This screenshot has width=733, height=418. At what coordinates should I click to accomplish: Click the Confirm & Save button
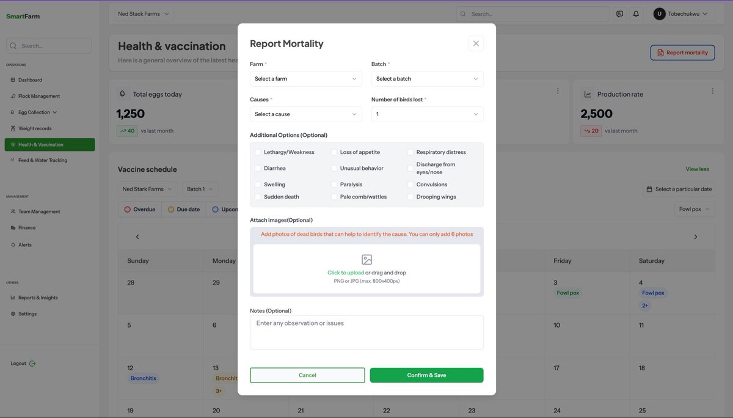pos(427,375)
